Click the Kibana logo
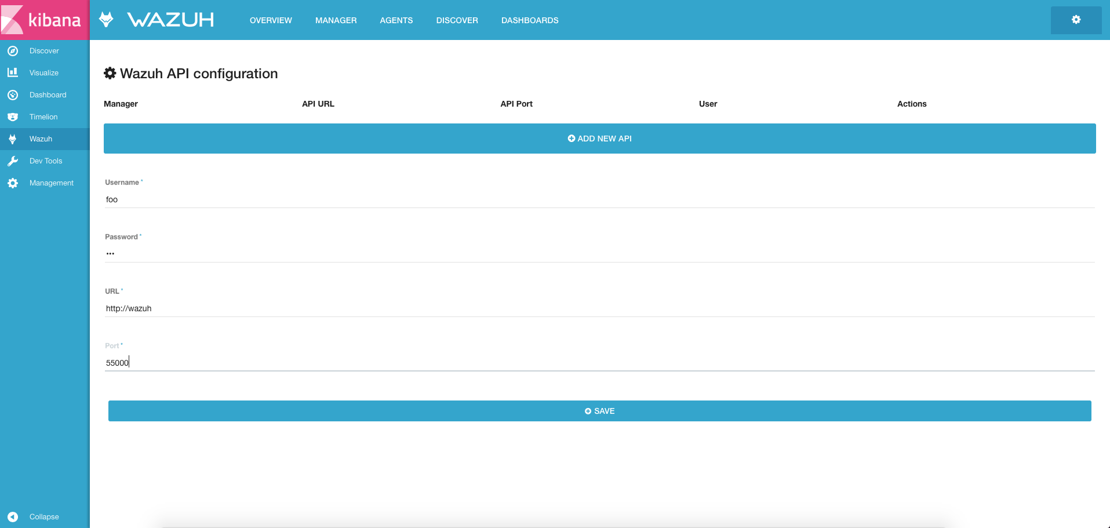 click(x=45, y=20)
